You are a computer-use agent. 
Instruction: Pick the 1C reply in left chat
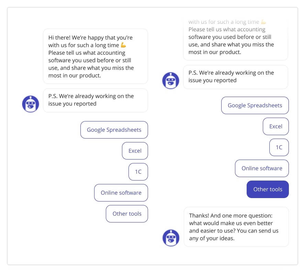(138, 172)
